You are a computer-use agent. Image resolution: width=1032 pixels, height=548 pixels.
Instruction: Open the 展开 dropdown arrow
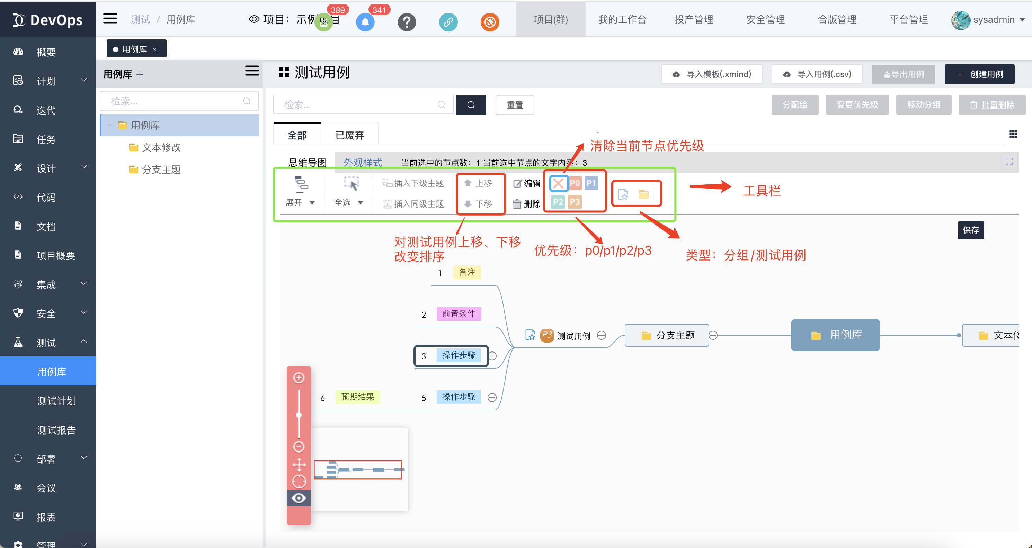312,203
